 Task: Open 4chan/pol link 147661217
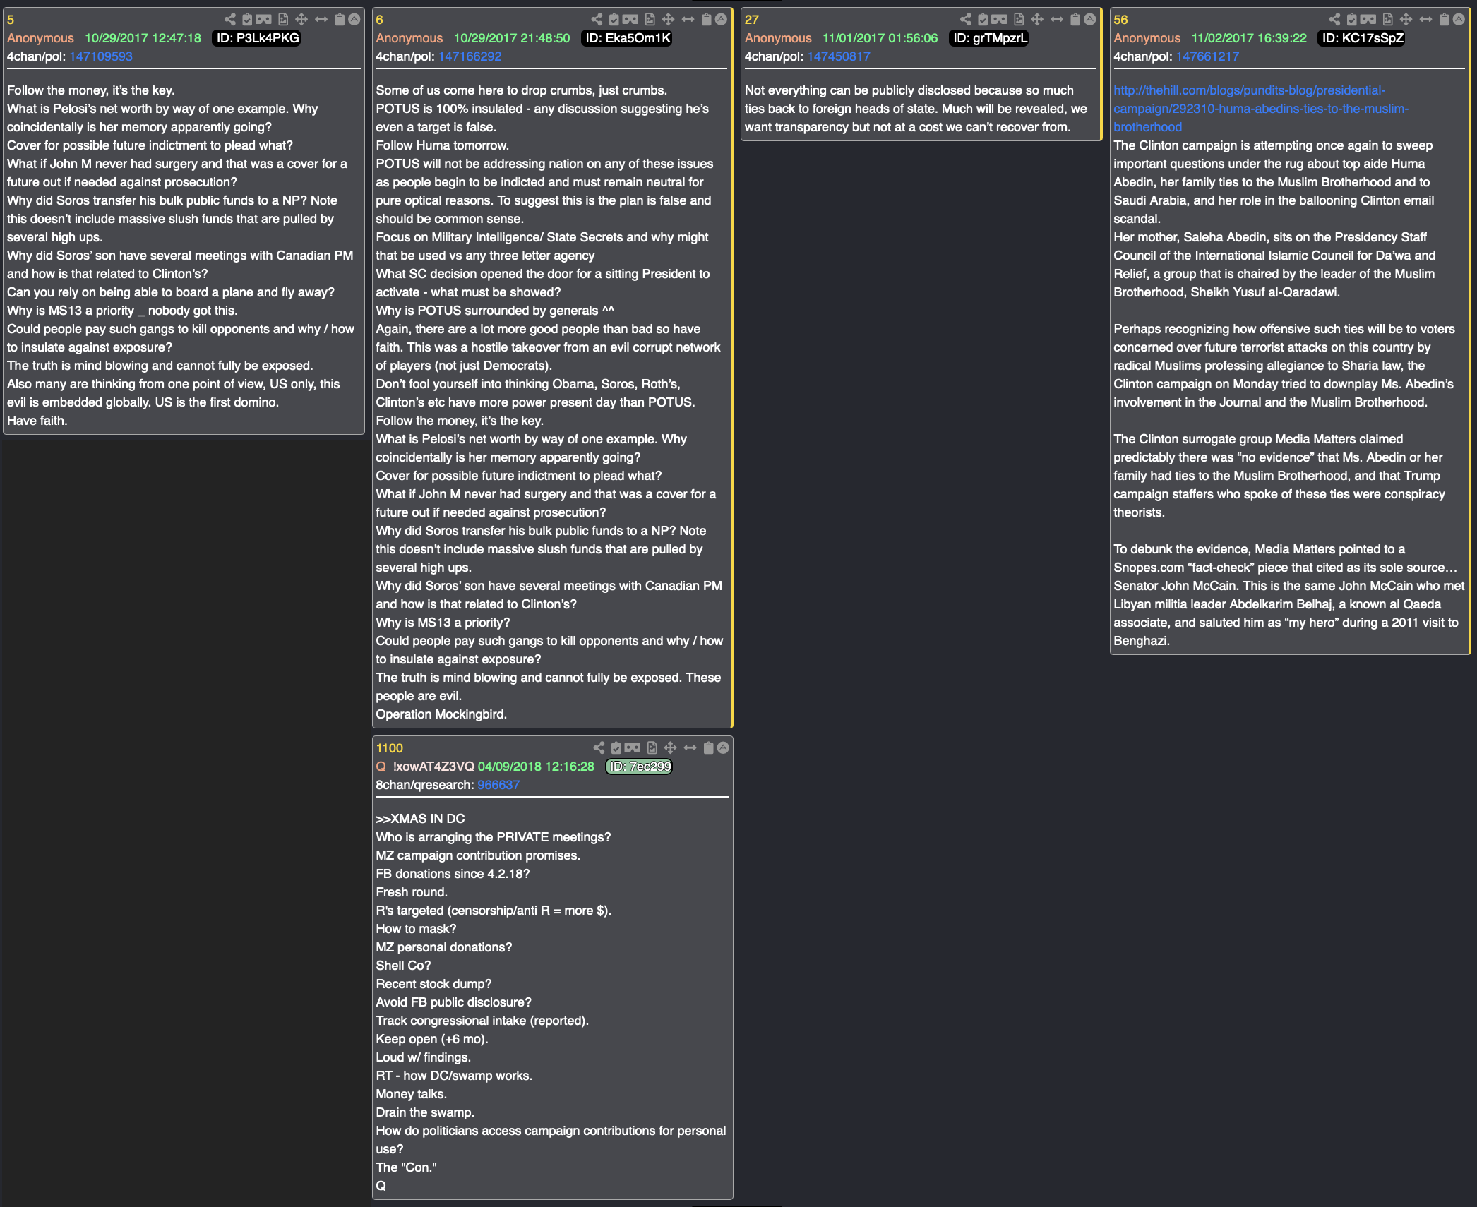[1207, 56]
